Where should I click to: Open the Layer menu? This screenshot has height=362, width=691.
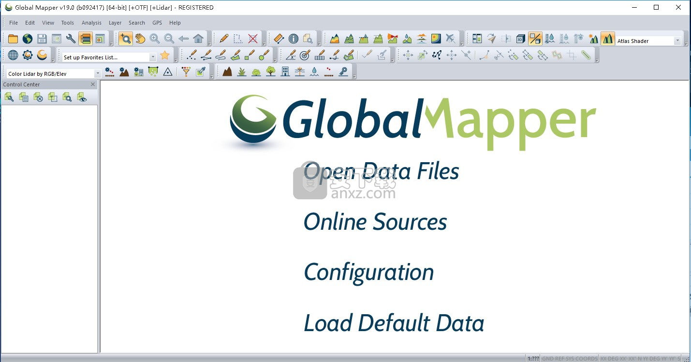click(115, 23)
